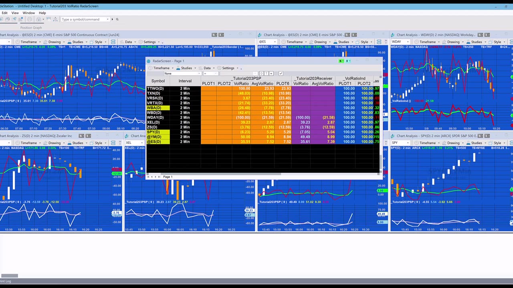The image size is (513, 288).
Task: Open RadarScreen Settings dropdown menu
Action: click(x=237, y=68)
